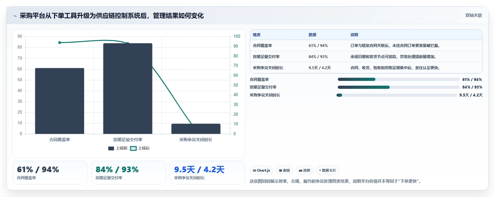The width and height of the screenshot is (495, 197).
Task: Click the 合同覆盖率 table row label
Action: pyautogui.click(x=263, y=46)
